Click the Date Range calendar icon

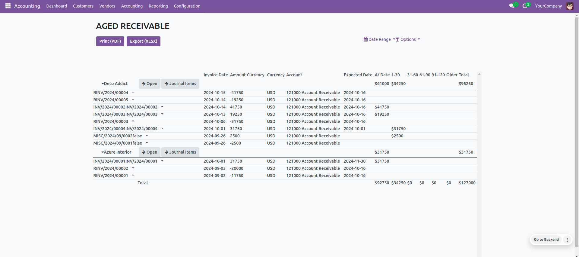coord(365,39)
